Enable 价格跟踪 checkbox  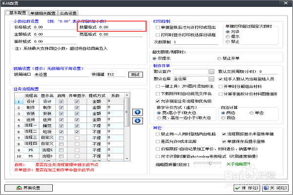tap(158, 149)
